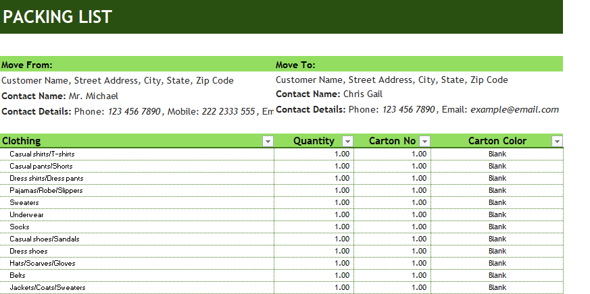This screenshot has height=294, width=590.
Task: Select the Quantity column header
Action: click(x=314, y=141)
